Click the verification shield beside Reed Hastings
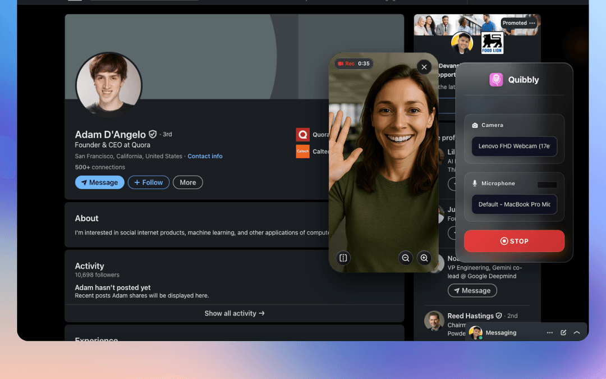Screen dimensions: 606x379 tap(499, 316)
